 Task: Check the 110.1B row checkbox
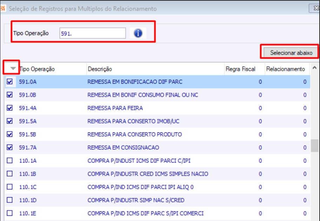tap(9, 174)
